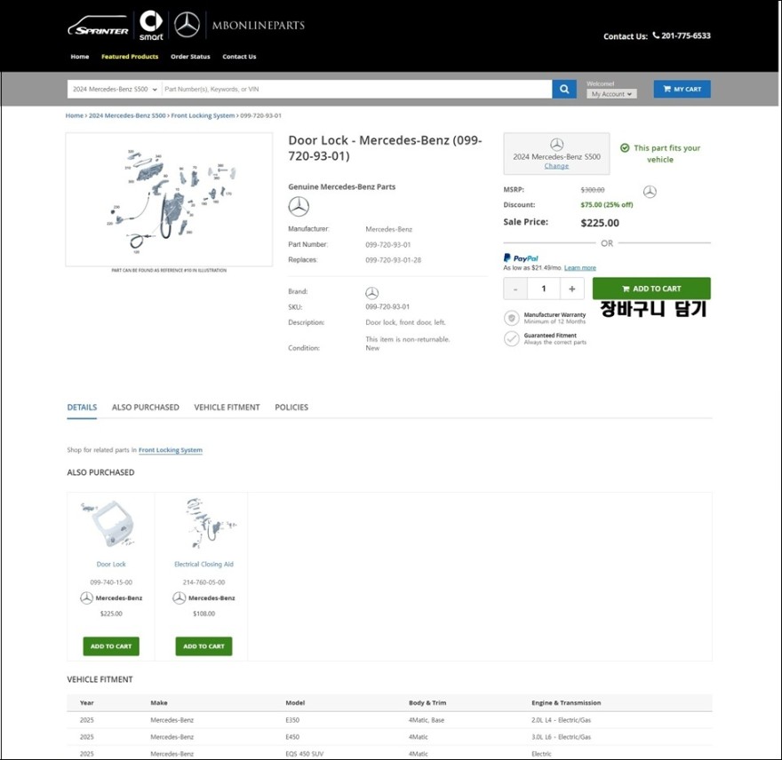Click the E350 model cell
Screen dimensions: 782x760
(292, 720)
